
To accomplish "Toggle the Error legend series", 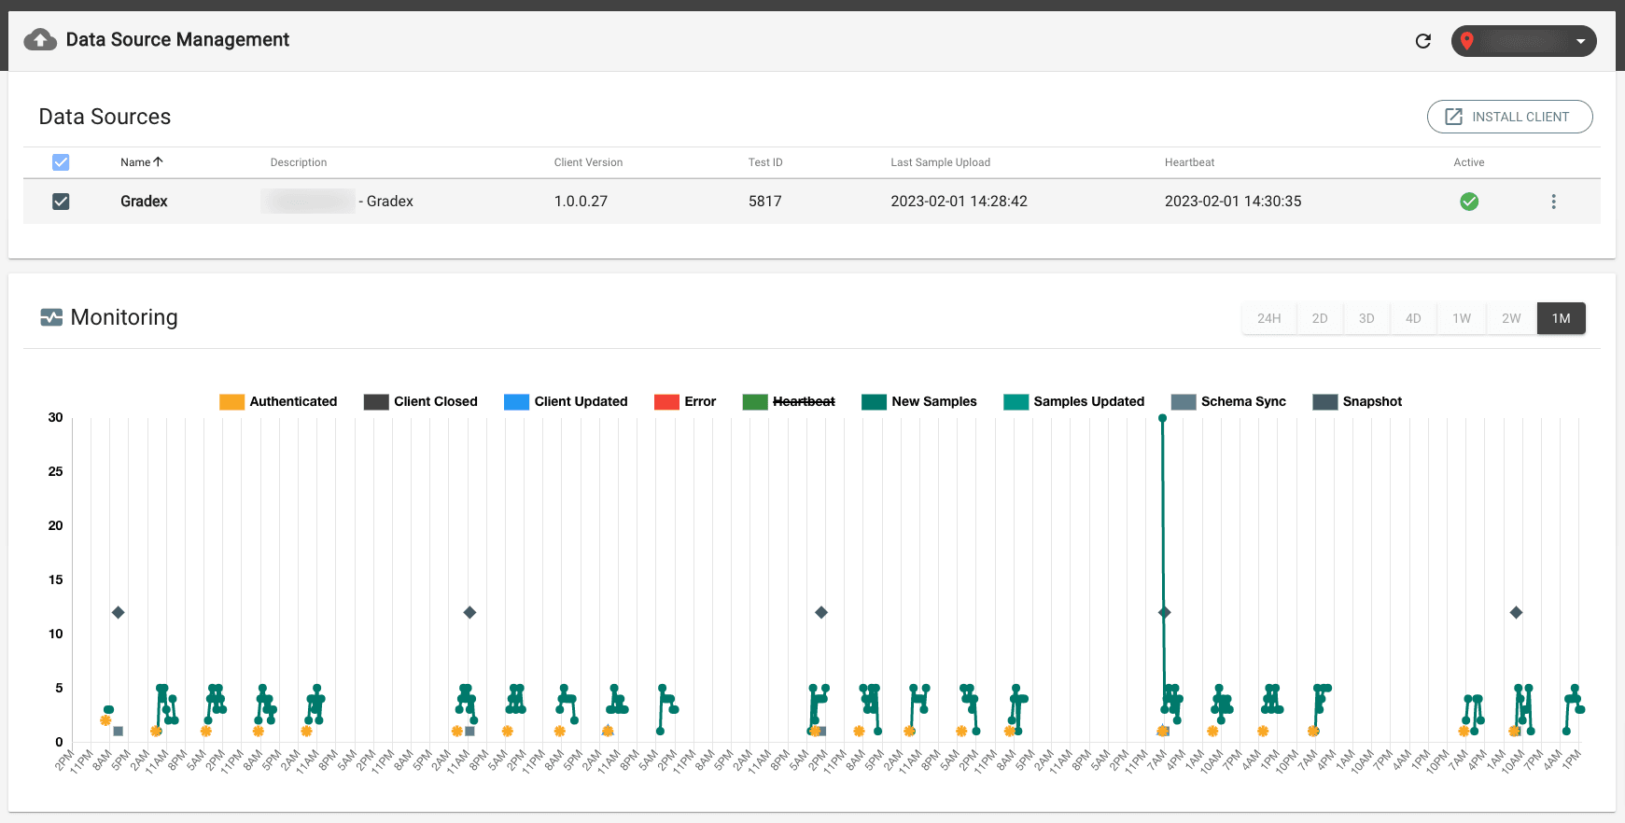I will [x=685, y=402].
